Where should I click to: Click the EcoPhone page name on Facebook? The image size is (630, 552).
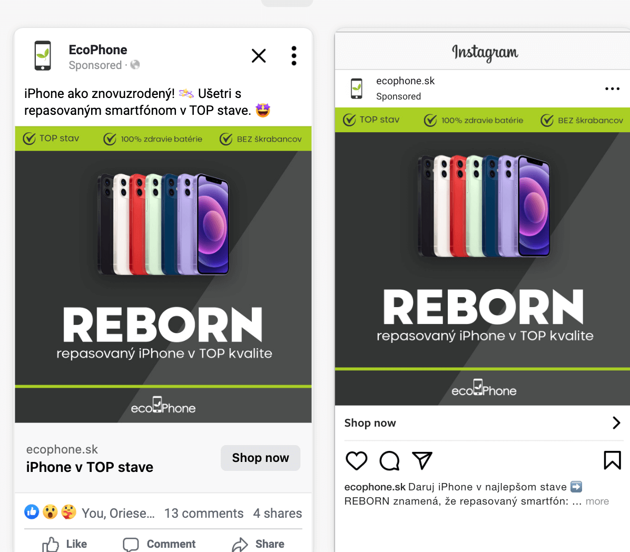click(x=98, y=50)
